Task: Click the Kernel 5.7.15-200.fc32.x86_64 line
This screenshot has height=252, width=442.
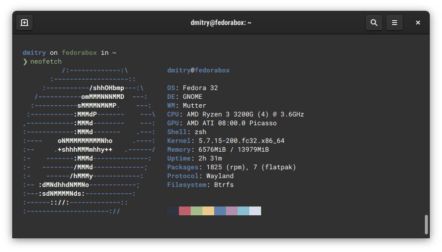Action: click(226, 140)
